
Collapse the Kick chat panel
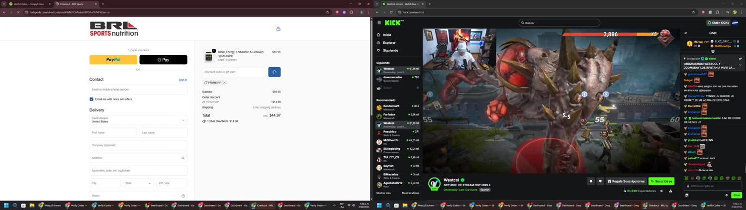[x=686, y=33]
